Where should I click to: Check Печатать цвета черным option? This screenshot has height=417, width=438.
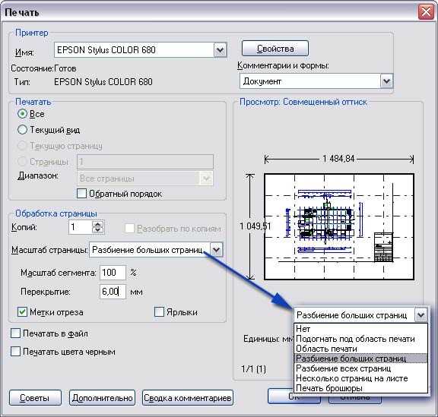coord(15,352)
